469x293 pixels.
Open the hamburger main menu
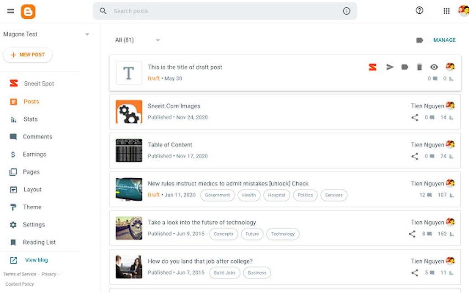click(11, 11)
